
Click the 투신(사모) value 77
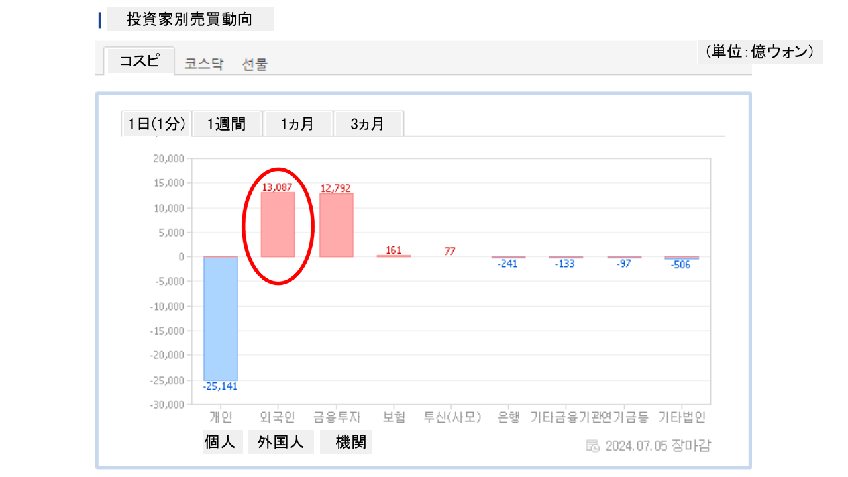(x=450, y=251)
